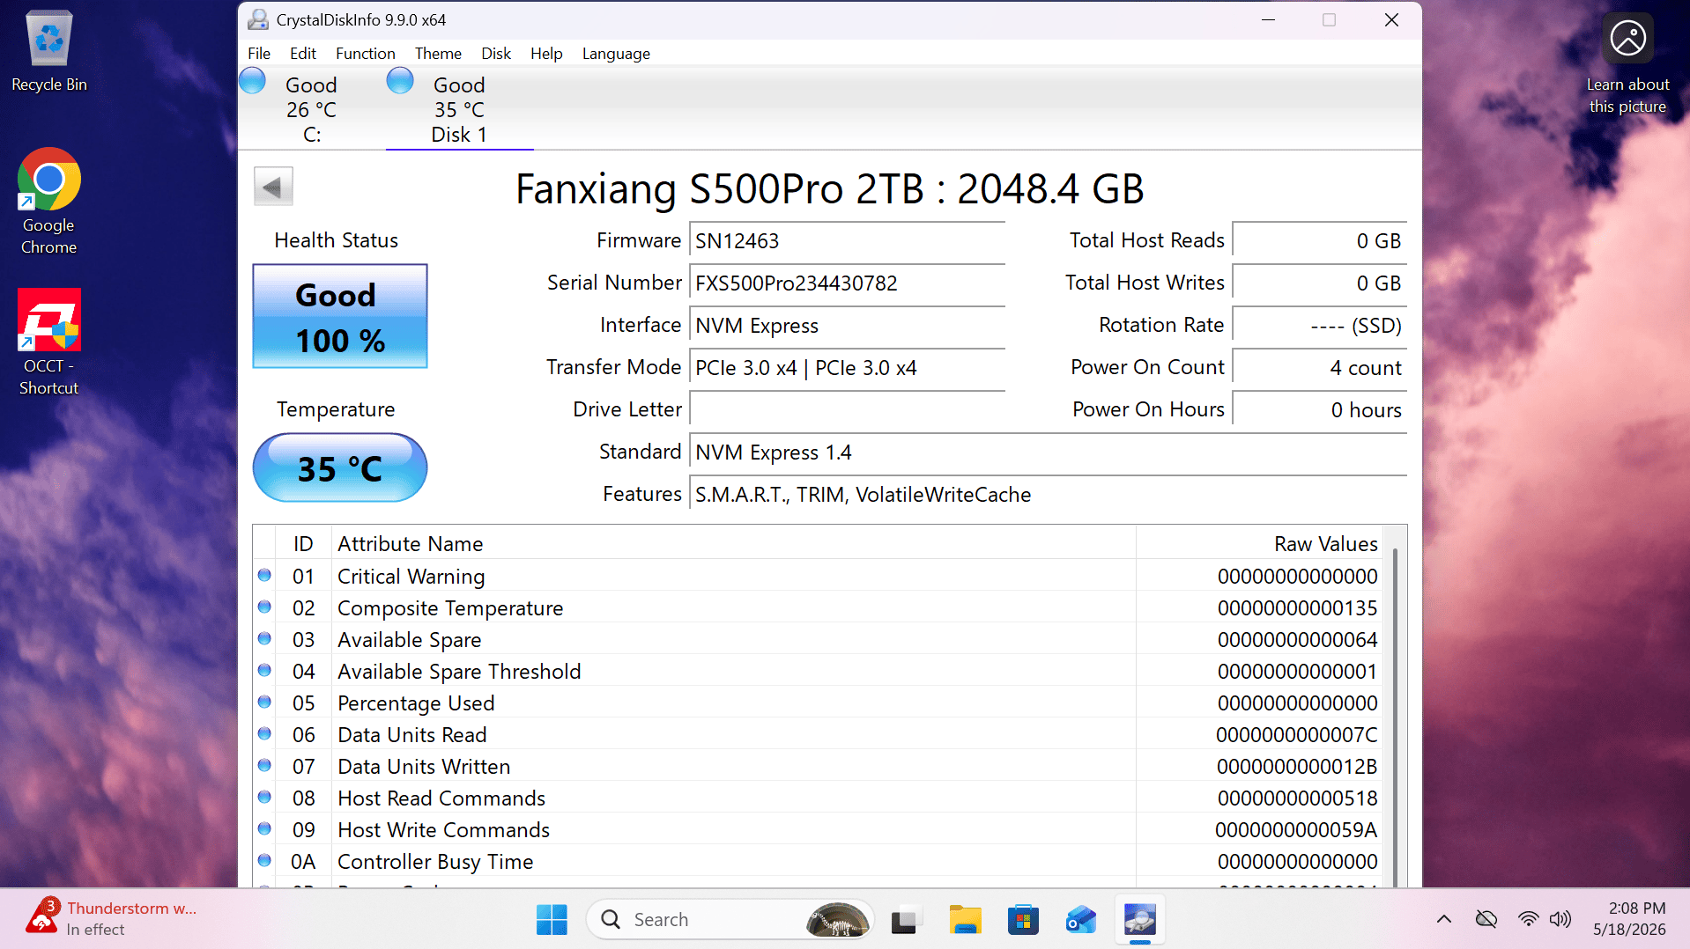Open the Thunderstorm weather widget
This screenshot has height=949, width=1690.
click(112, 919)
